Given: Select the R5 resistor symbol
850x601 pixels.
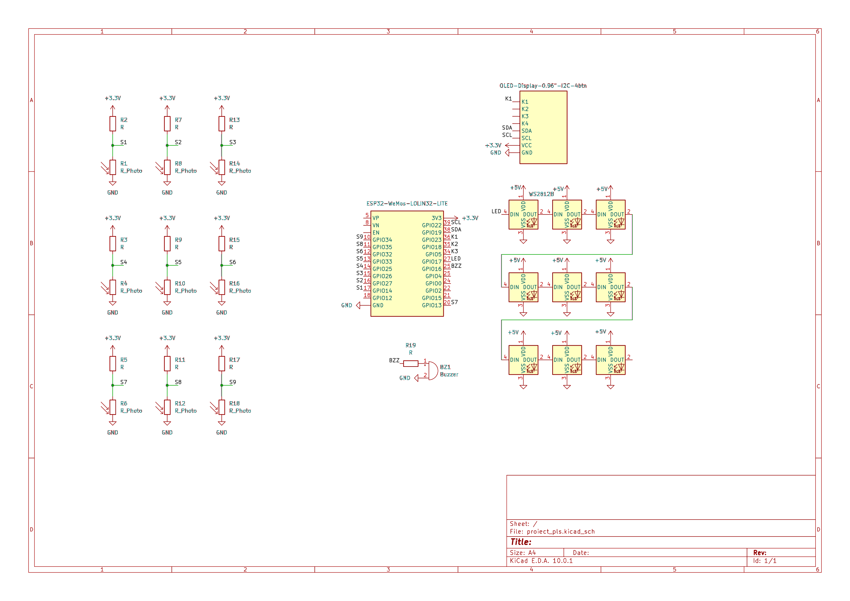Looking at the screenshot, I should (113, 364).
